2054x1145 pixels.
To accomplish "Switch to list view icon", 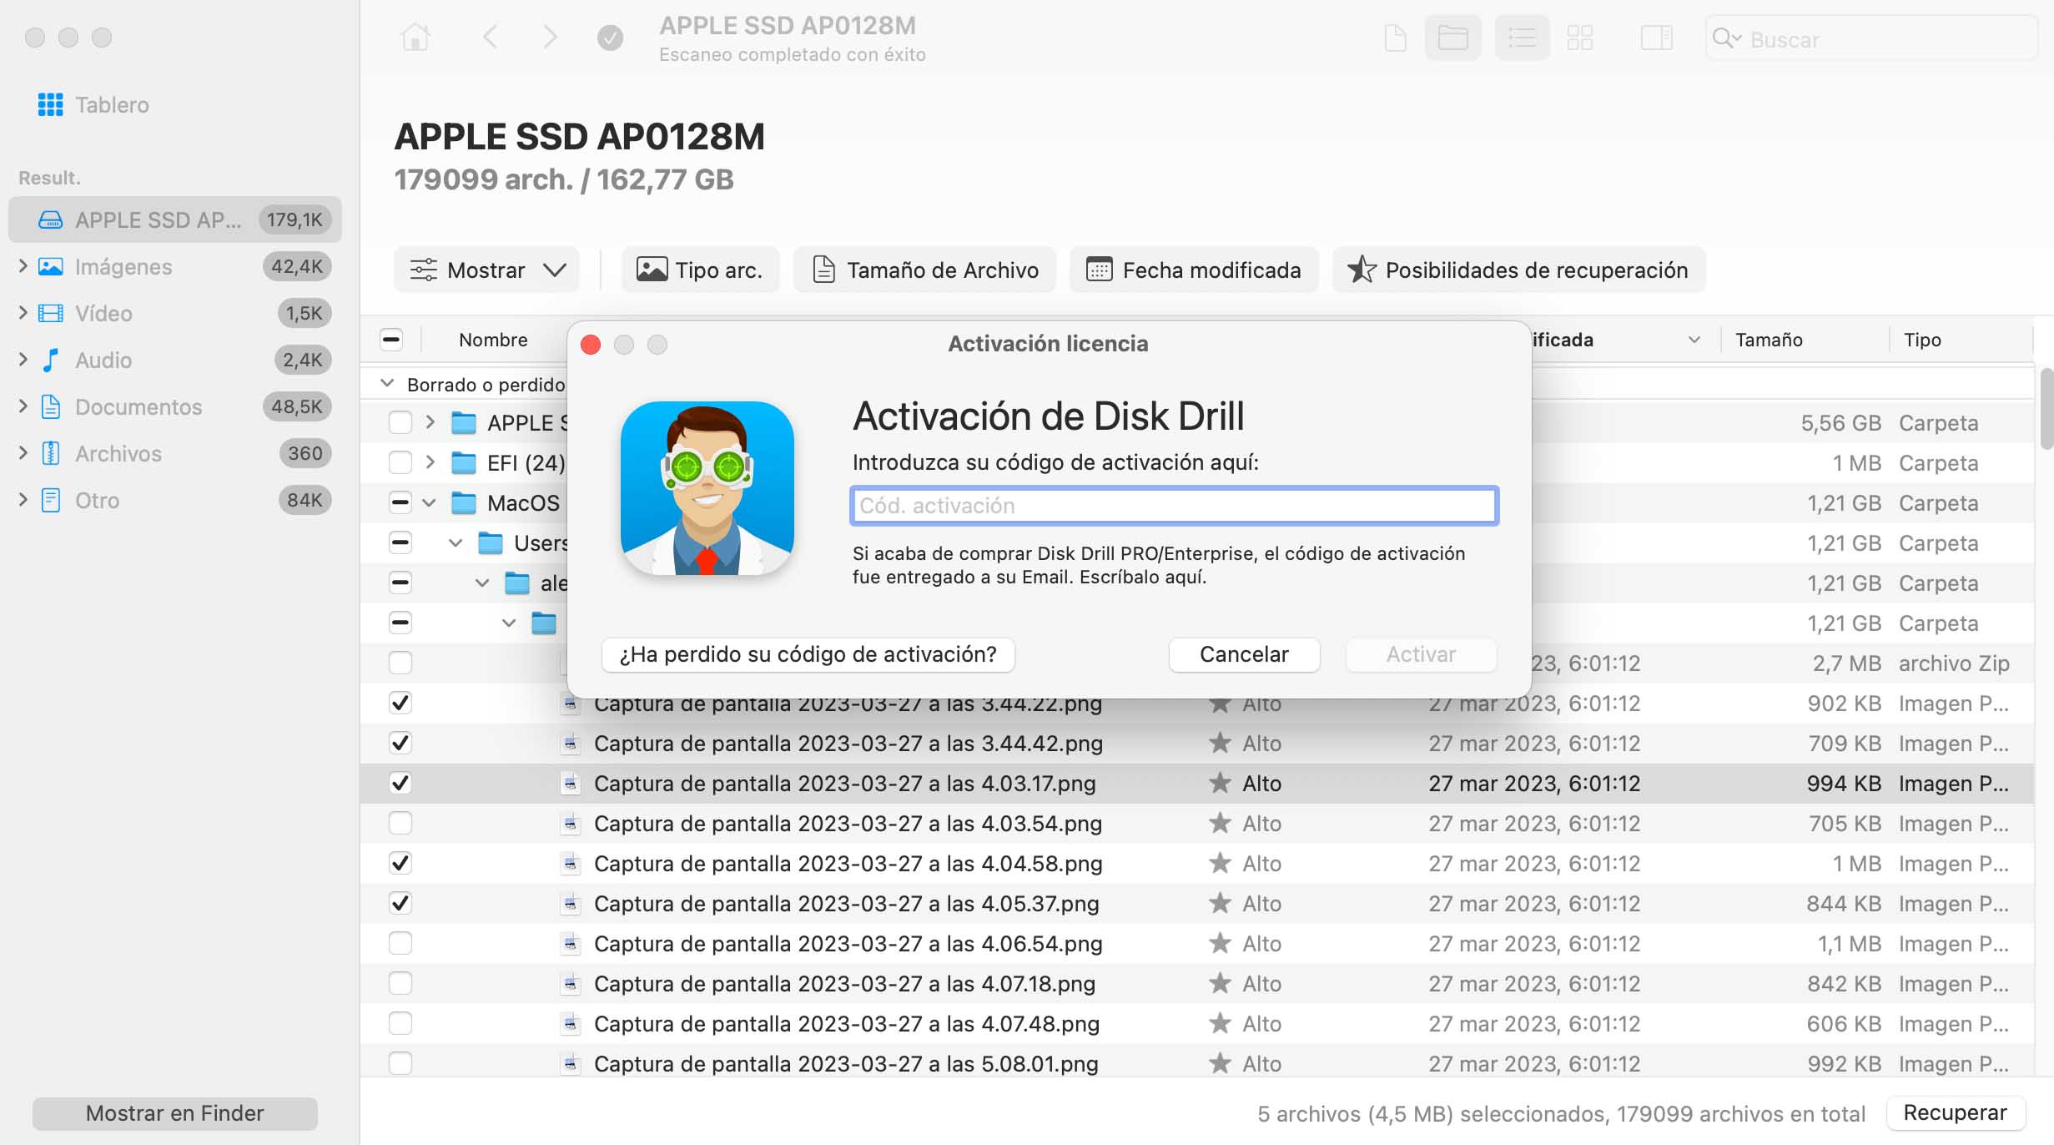I will [1523, 38].
